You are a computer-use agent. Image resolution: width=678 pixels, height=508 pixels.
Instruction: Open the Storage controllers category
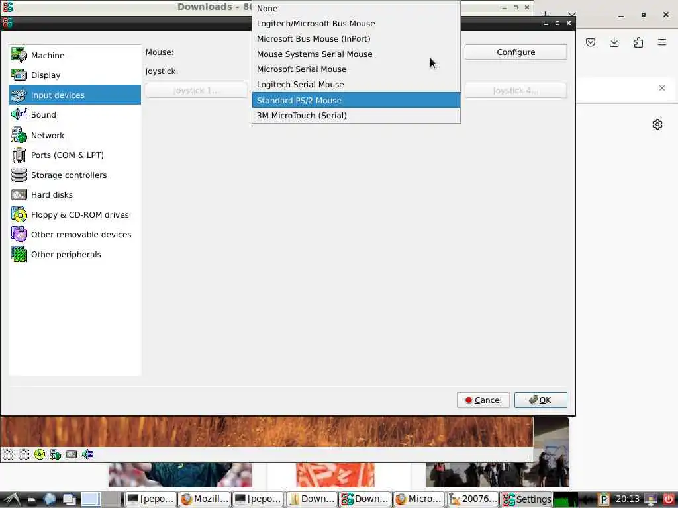pos(75,175)
